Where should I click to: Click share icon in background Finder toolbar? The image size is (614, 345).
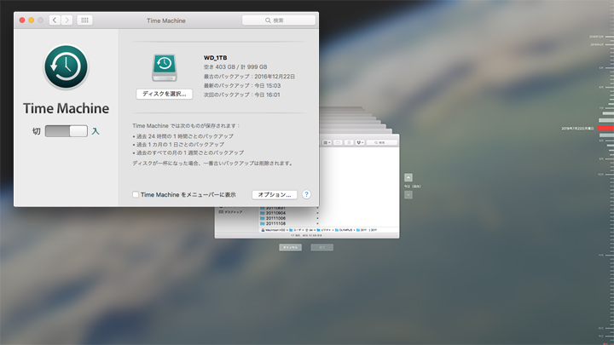tap(349, 142)
